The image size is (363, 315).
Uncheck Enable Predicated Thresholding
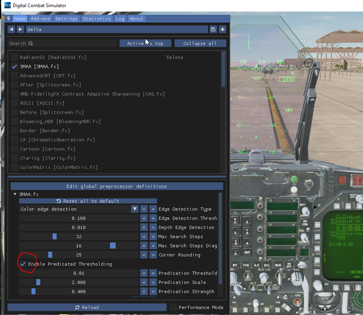[x=23, y=264]
